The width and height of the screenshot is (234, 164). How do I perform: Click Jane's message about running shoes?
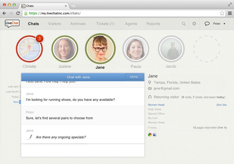coord(70,100)
